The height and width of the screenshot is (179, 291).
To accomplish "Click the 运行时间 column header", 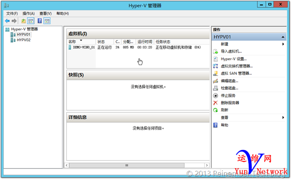I will point(145,42).
